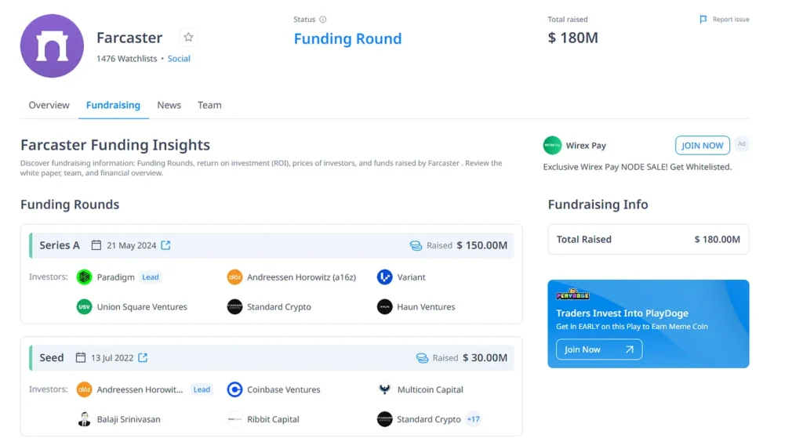Follow the Social category link
This screenshot has height=438, width=803.
coord(179,59)
